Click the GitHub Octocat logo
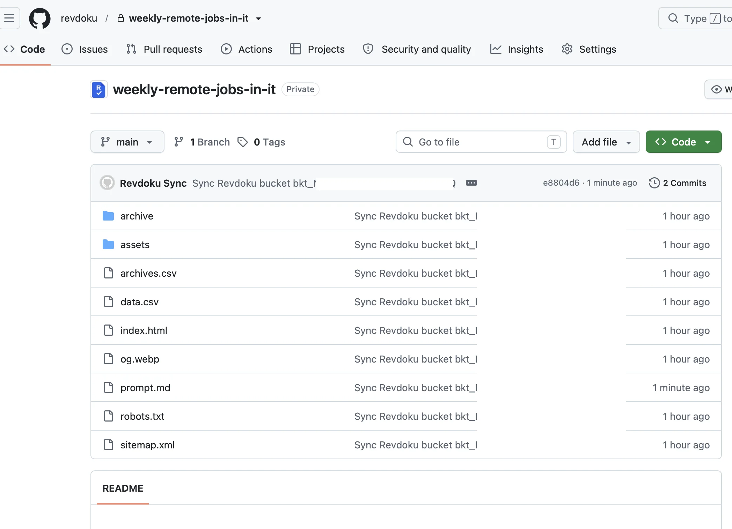The width and height of the screenshot is (732, 529). point(40,18)
